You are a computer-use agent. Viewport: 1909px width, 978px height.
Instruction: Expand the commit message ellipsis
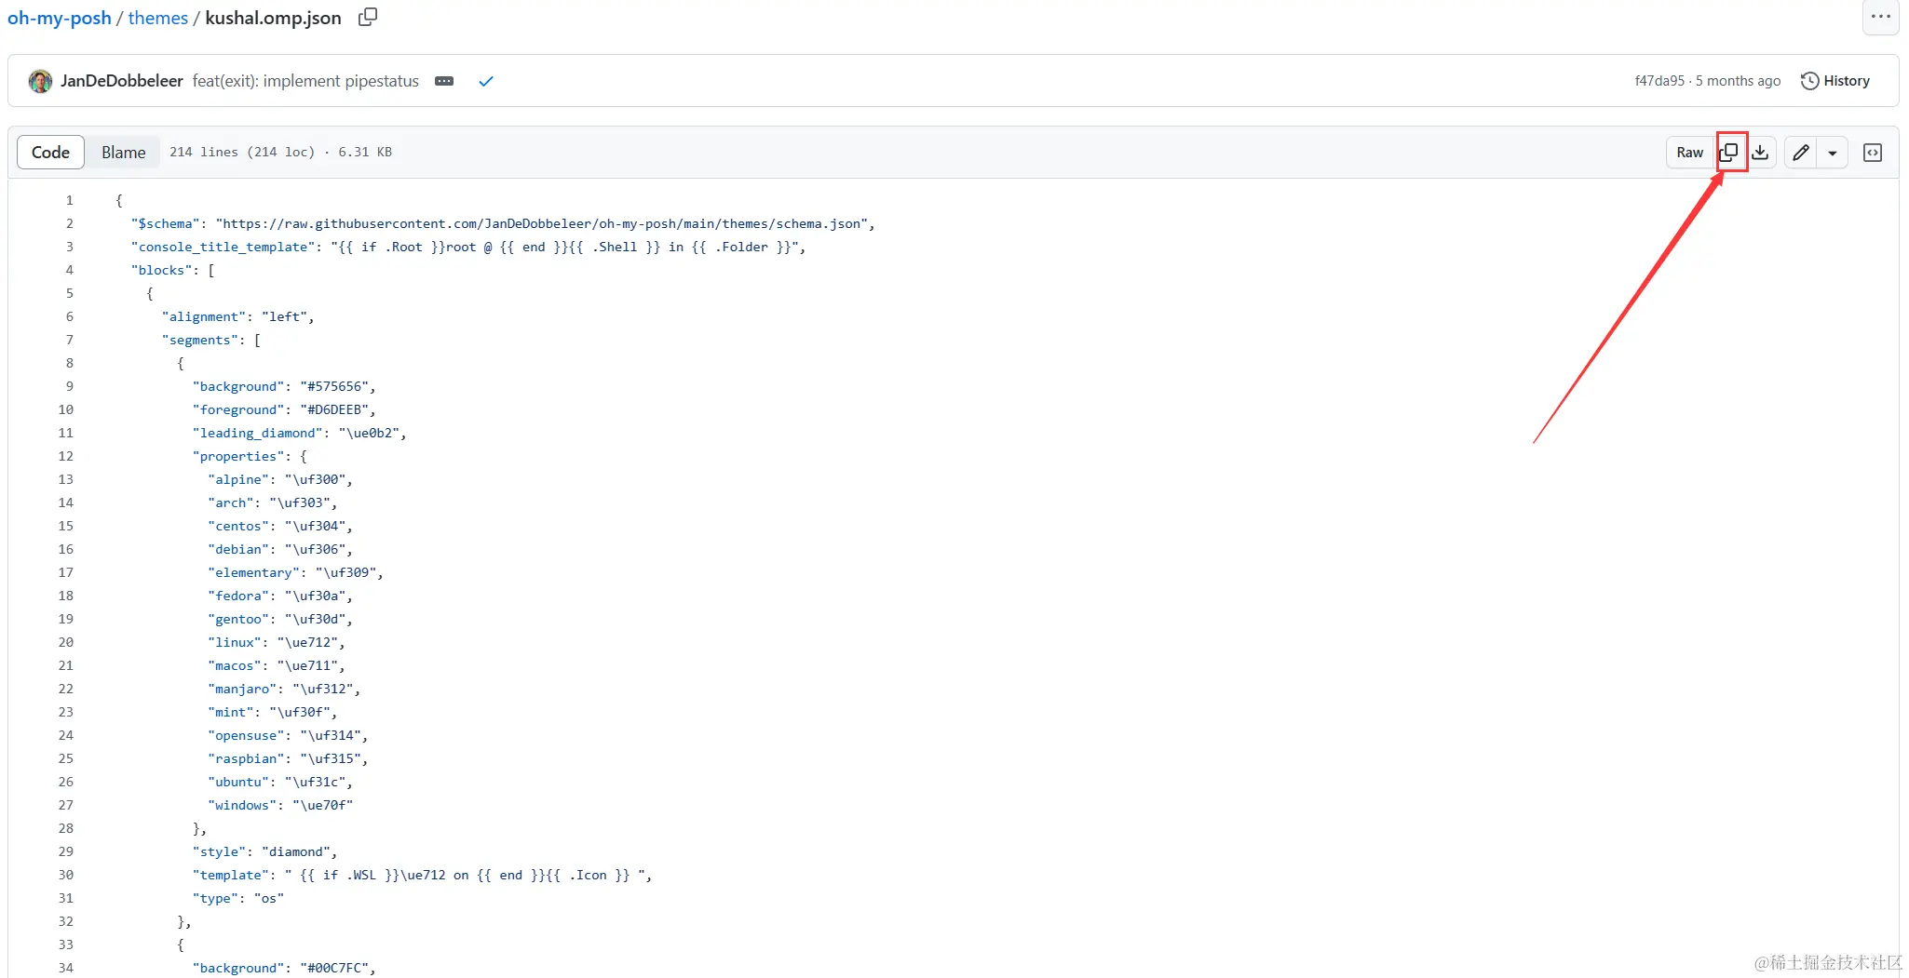coord(444,81)
